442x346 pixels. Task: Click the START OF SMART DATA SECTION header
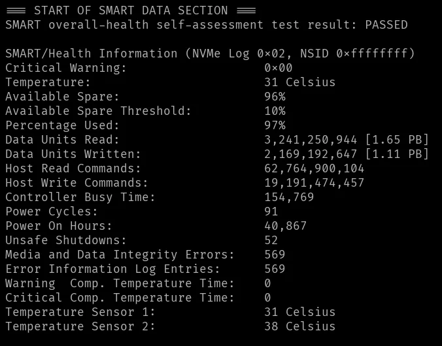(x=131, y=10)
